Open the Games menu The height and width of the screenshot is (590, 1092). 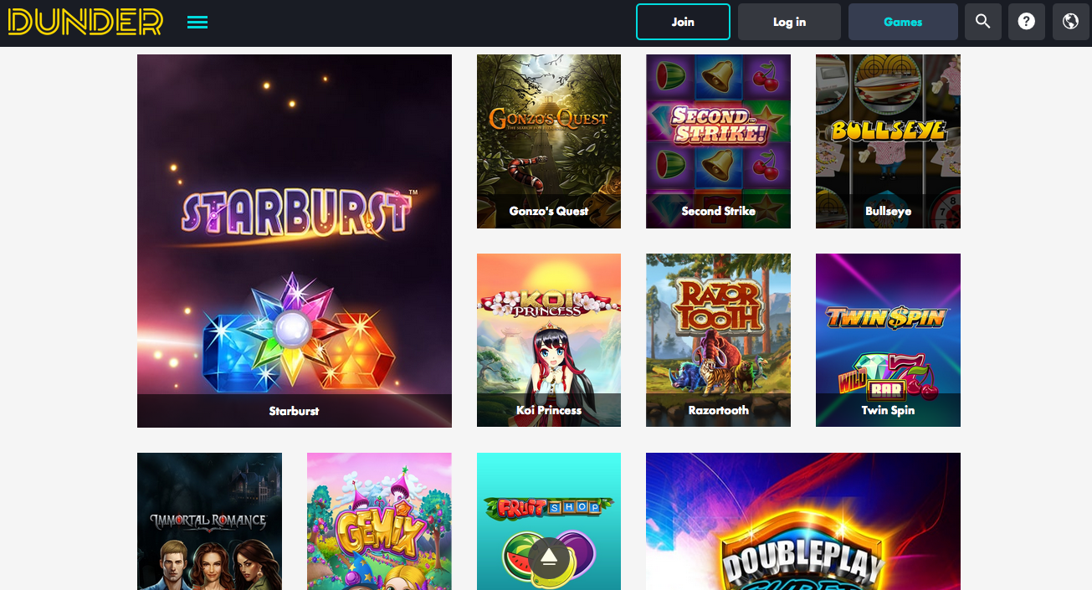click(x=903, y=22)
